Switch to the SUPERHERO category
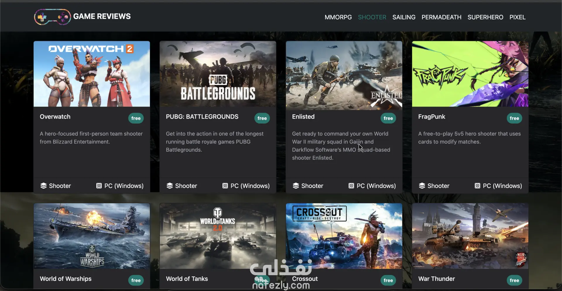The height and width of the screenshot is (291, 562). 485,17
